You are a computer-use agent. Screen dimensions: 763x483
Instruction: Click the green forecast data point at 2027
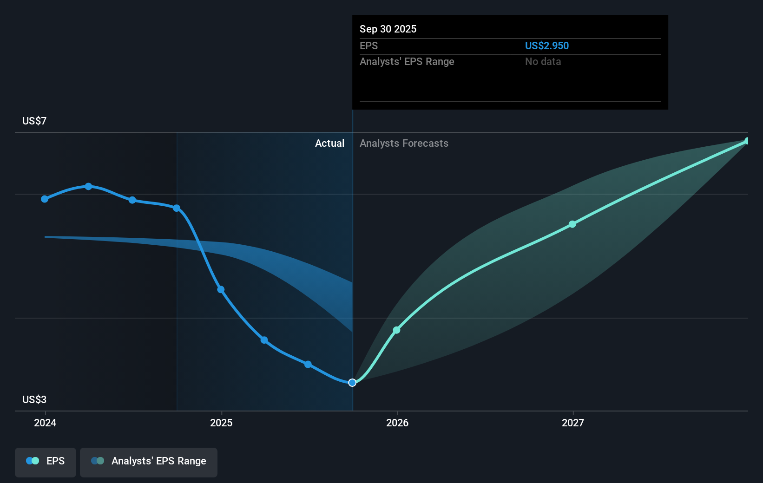pyautogui.click(x=572, y=224)
